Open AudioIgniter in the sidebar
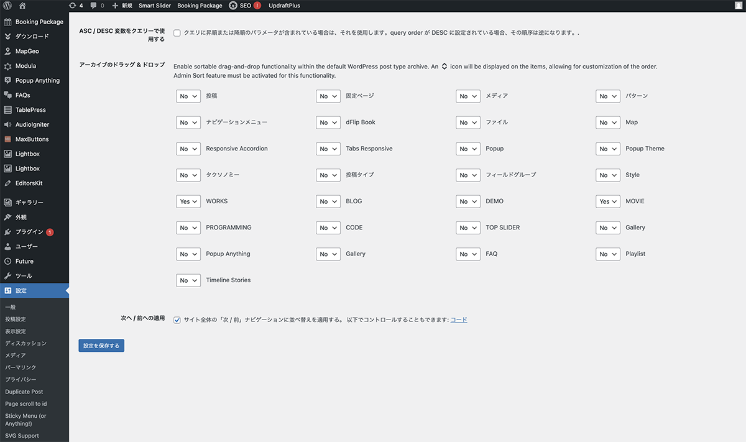This screenshot has height=442, width=746. 32,124
